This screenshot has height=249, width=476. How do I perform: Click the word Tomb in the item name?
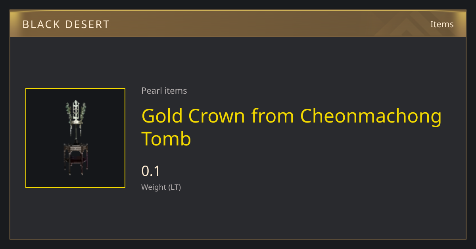click(x=167, y=139)
